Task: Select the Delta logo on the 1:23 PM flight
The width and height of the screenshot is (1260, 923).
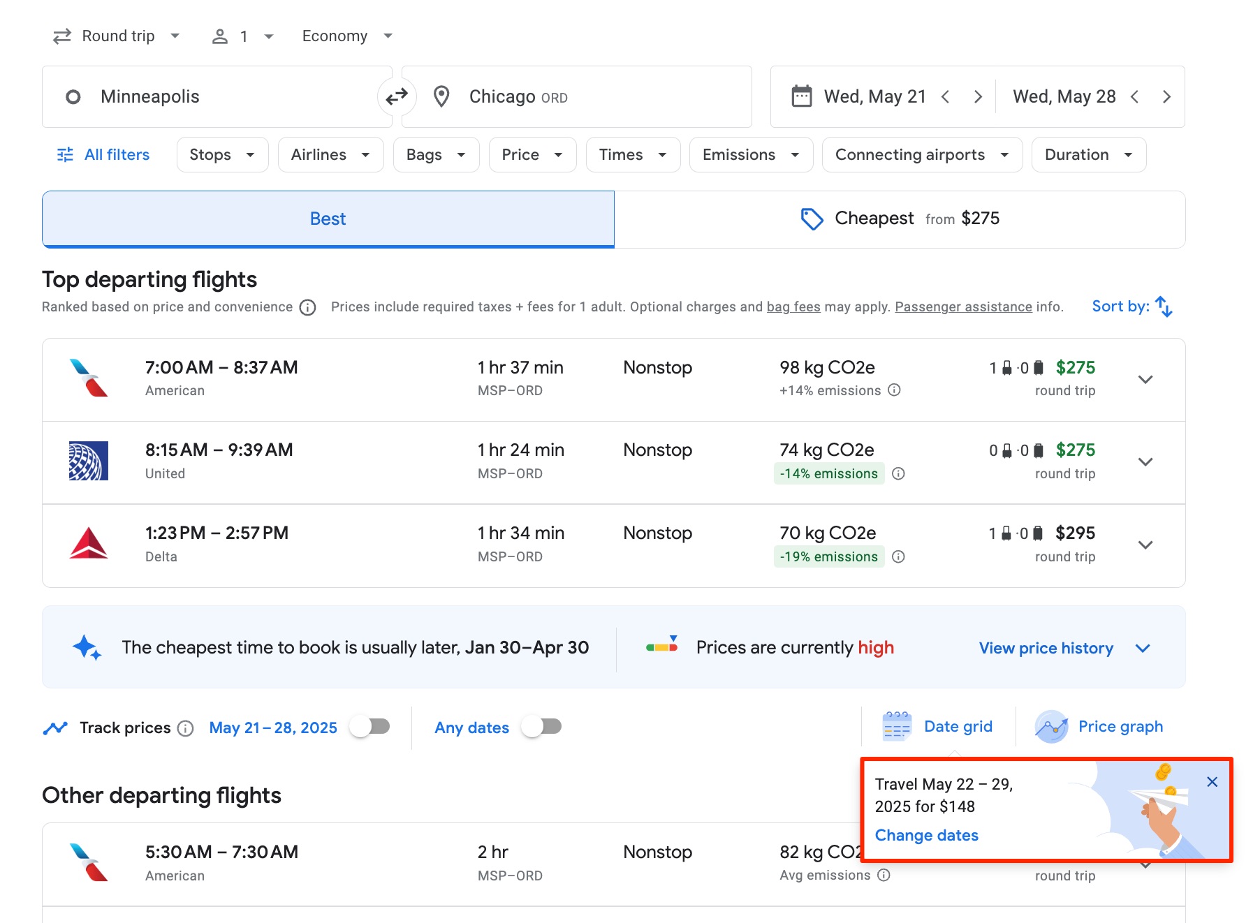Action: [x=89, y=544]
